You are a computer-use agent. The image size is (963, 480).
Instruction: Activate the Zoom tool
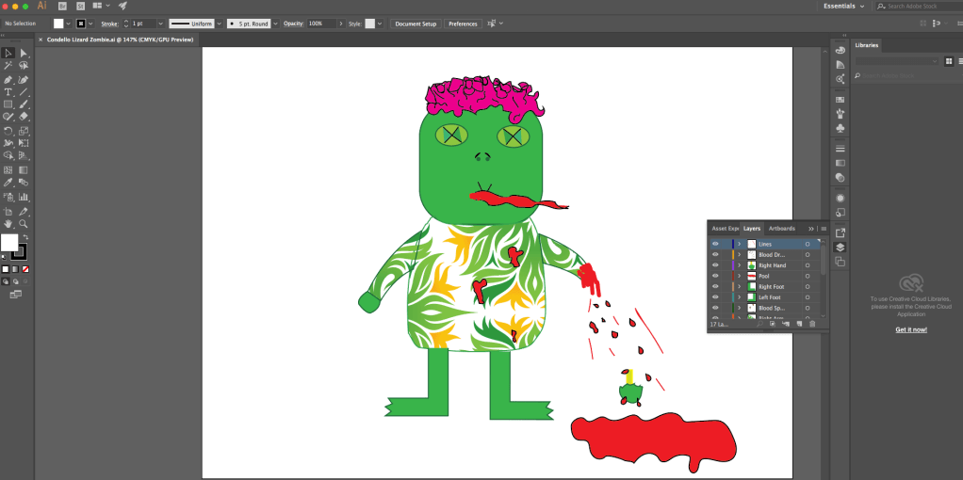tap(24, 224)
